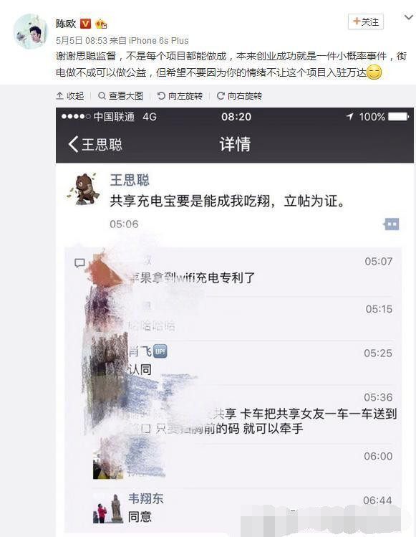The height and width of the screenshot is (537, 416).
Task: Click the membership crown badge icon
Action: click(101, 24)
